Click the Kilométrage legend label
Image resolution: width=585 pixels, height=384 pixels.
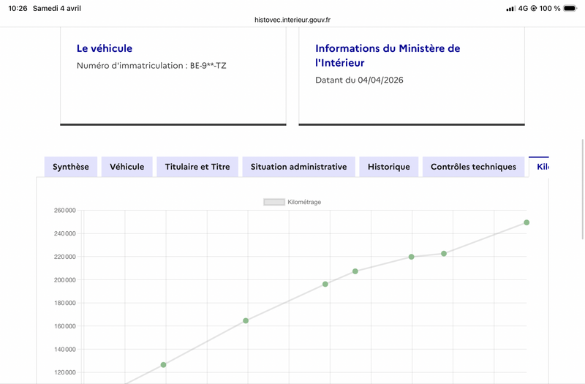pyautogui.click(x=304, y=202)
